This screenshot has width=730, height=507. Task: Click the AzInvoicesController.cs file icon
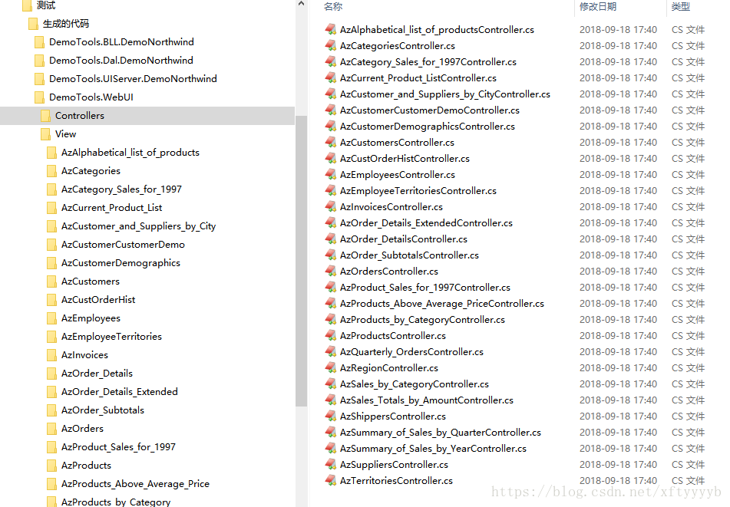click(331, 206)
